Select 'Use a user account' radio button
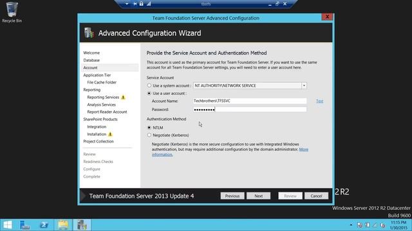Viewport: 412px width, 231px height. [149, 93]
